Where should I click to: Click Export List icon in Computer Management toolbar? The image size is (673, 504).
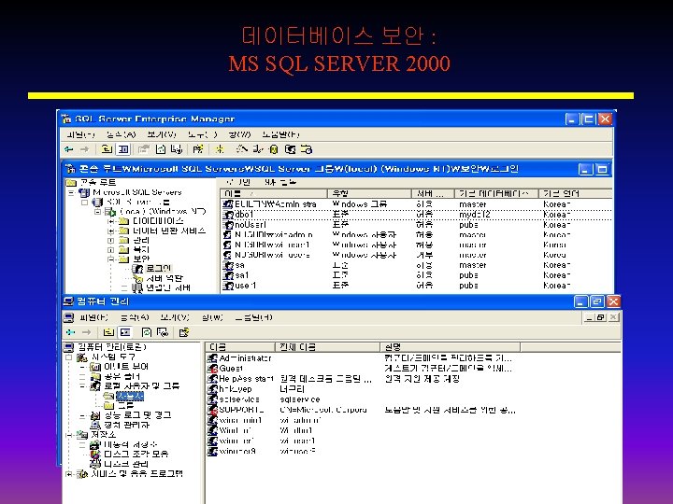(163, 332)
